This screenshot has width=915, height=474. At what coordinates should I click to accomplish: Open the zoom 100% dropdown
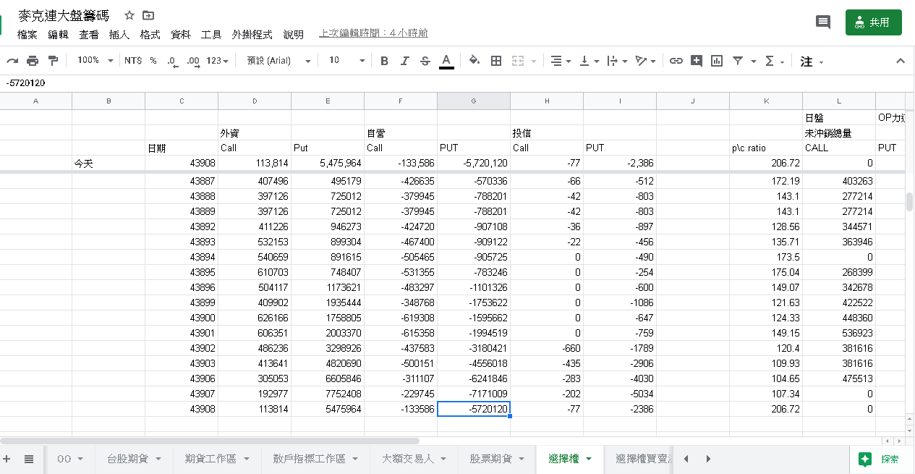coord(95,61)
